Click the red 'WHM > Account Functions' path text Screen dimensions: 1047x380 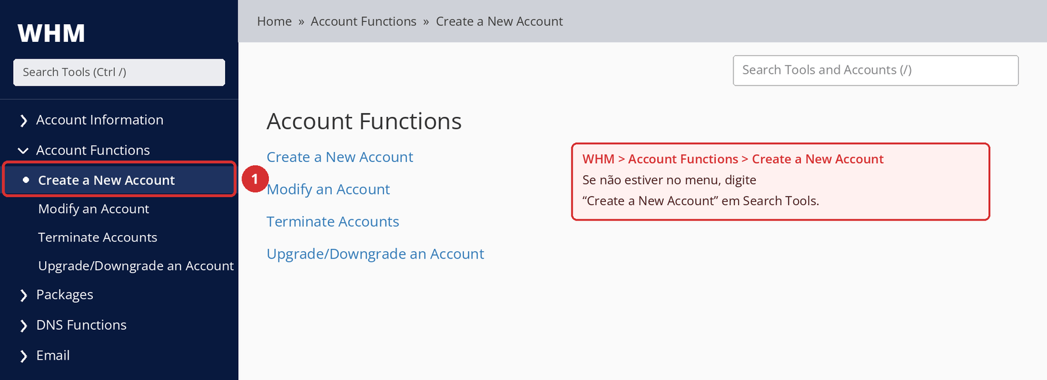pyautogui.click(x=733, y=159)
